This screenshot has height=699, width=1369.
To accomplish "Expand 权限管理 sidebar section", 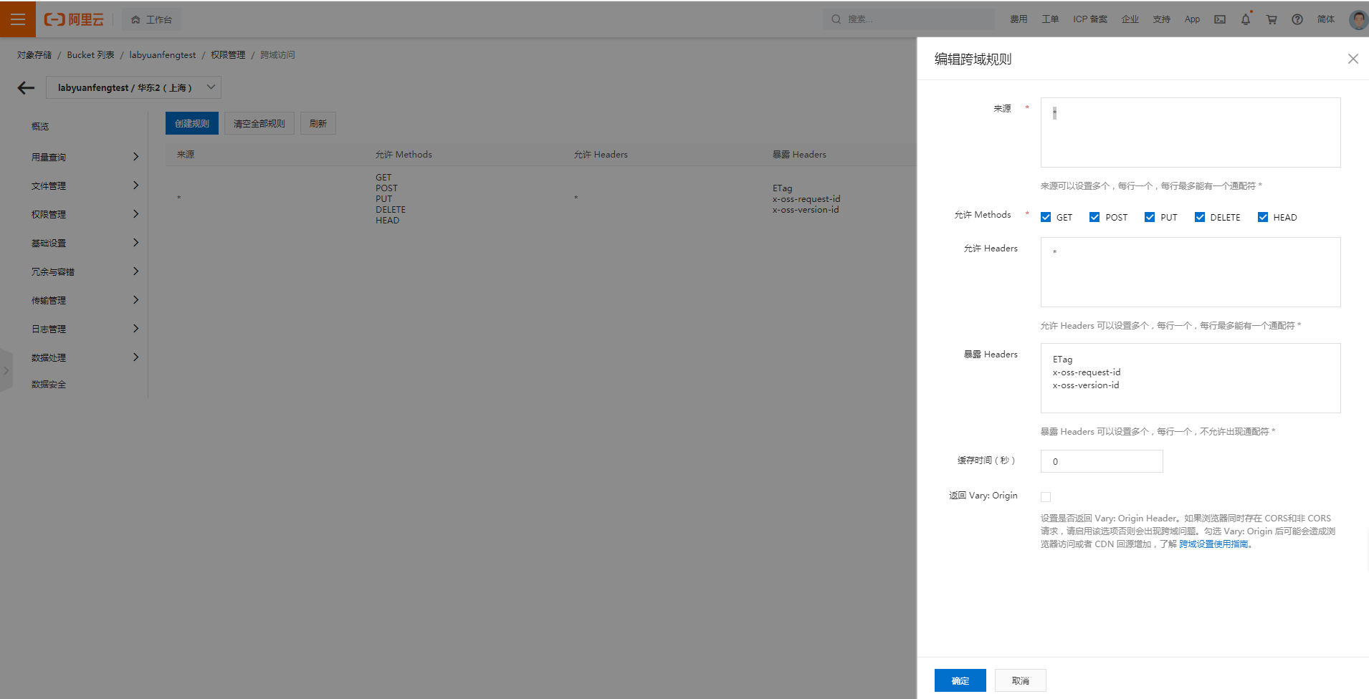I will [x=85, y=214].
